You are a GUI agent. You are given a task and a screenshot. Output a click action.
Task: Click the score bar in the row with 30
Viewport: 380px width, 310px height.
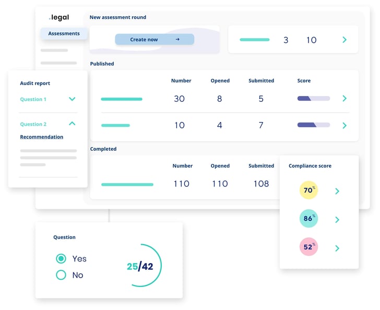point(313,99)
